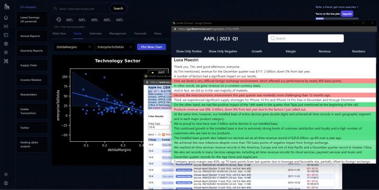
Task: Open the Quarterly Reports section
Action: (32, 51)
